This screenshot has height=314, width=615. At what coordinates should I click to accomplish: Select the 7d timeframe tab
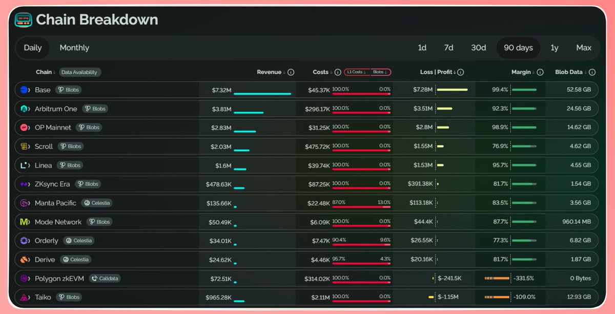[448, 48]
